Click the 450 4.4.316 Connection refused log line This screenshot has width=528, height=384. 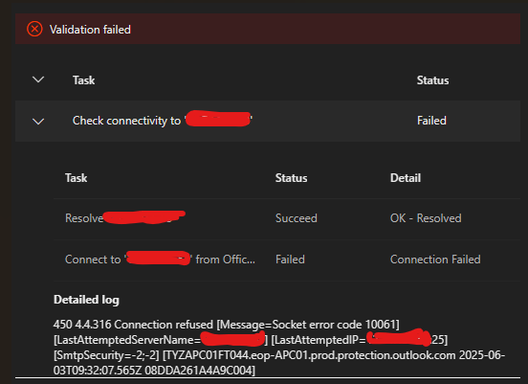pyautogui.click(x=227, y=325)
